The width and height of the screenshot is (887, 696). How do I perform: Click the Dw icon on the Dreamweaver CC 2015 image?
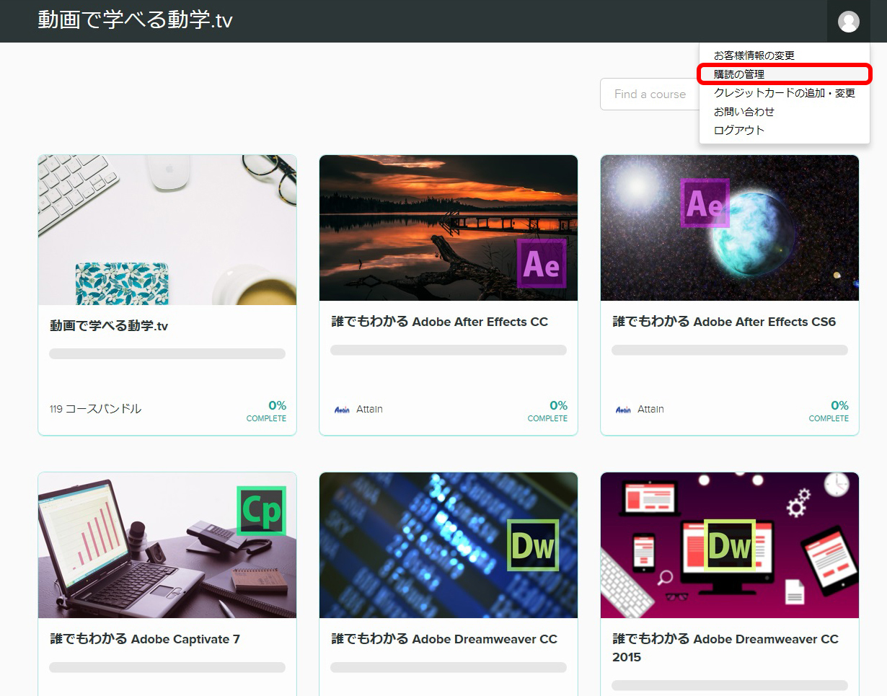[x=729, y=545]
